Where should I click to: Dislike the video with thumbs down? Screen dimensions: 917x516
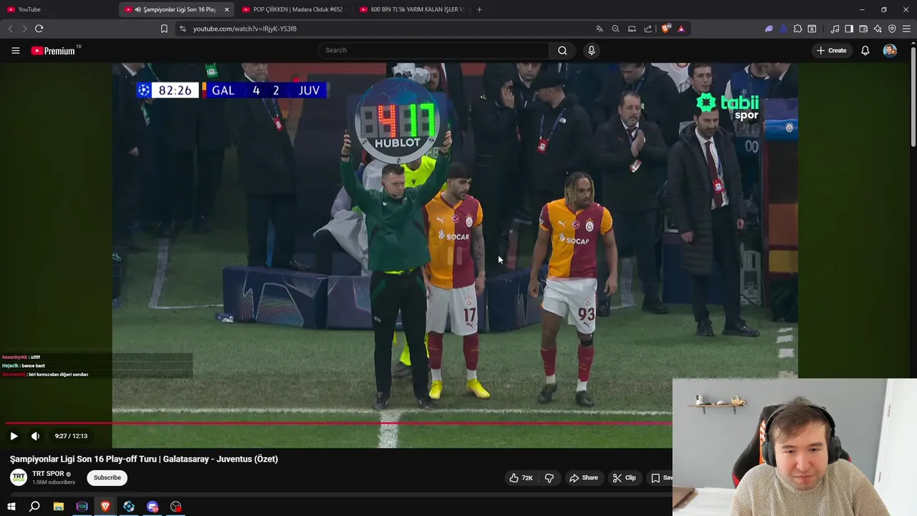pyautogui.click(x=549, y=477)
